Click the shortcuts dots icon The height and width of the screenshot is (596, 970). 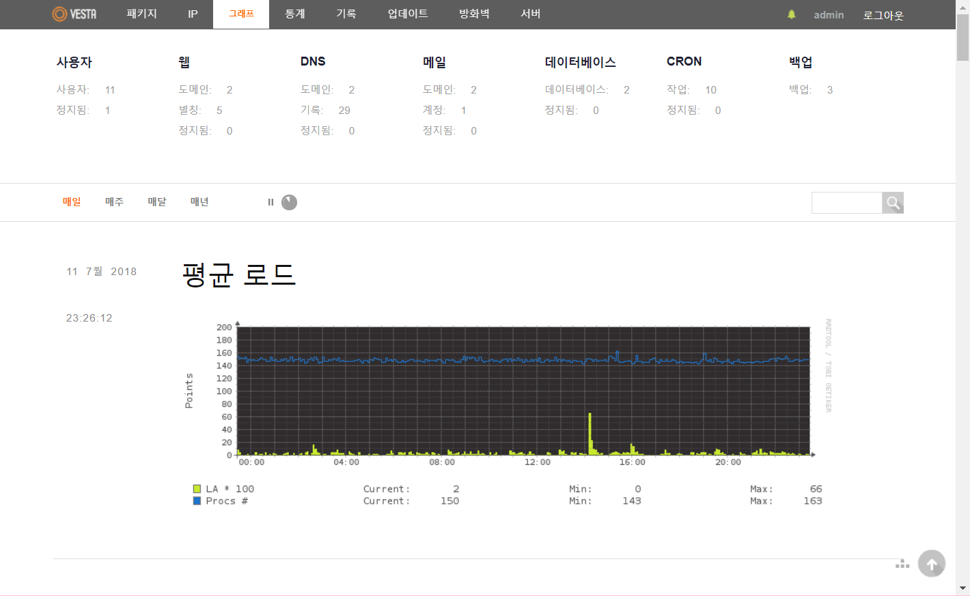pyautogui.click(x=902, y=564)
